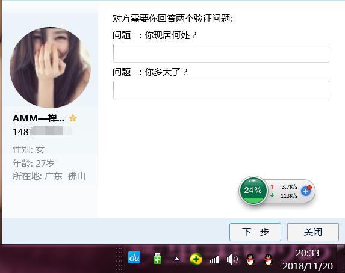Image resolution: width=345 pixels, height=273 pixels.
Task: Click the 关闭 button
Action: (x=313, y=232)
